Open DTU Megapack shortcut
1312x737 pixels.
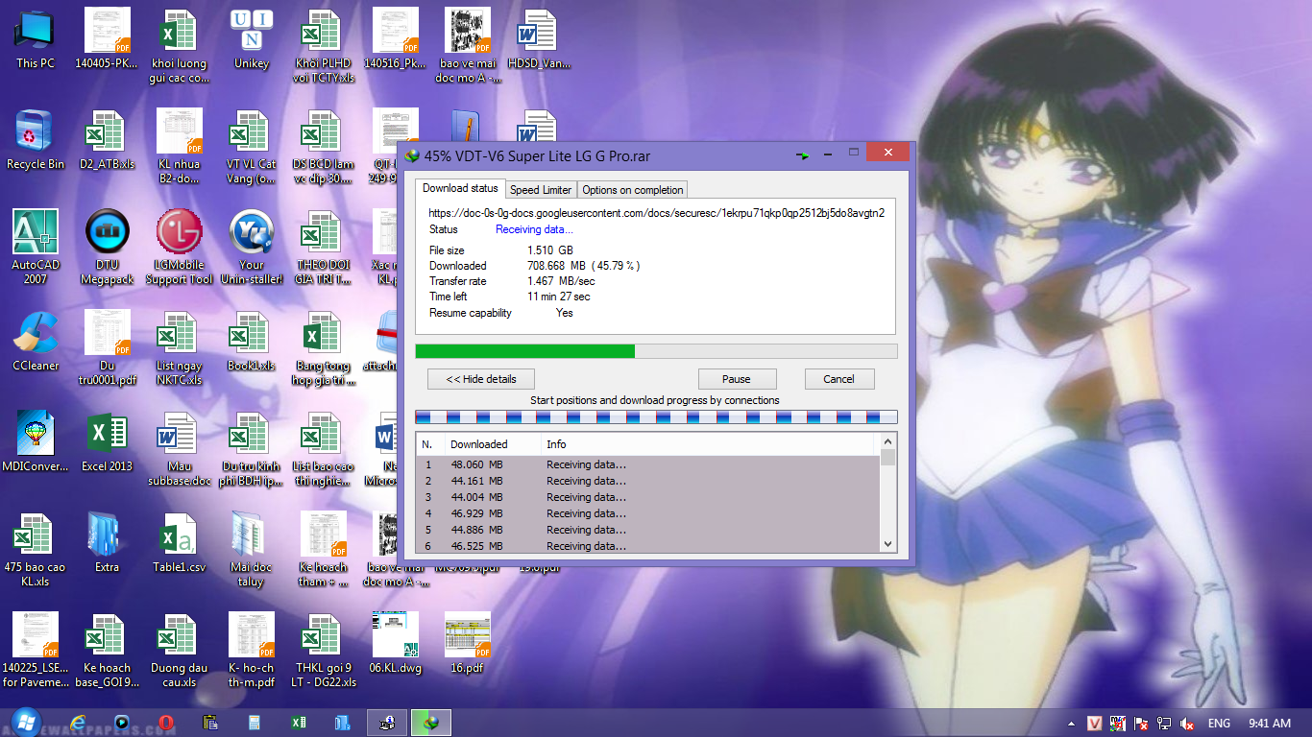tap(108, 248)
